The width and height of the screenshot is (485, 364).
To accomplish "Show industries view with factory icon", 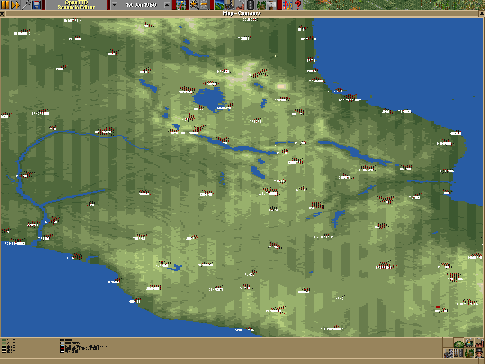I will [x=479, y=343].
